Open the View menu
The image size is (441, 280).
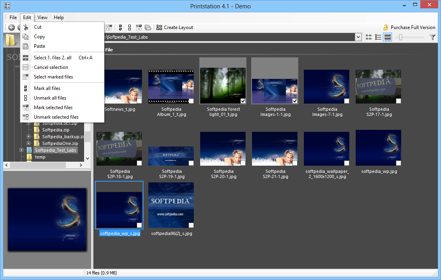pyautogui.click(x=43, y=18)
